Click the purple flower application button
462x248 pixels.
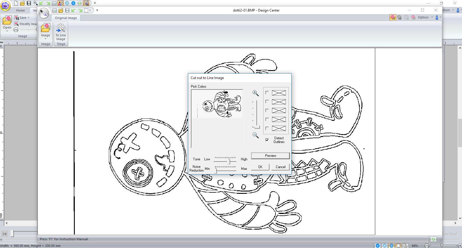[x=5, y=5]
